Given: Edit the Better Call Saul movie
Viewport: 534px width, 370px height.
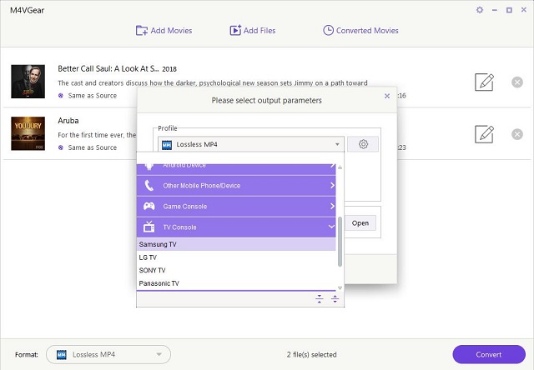Looking at the screenshot, I should pos(484,82).
